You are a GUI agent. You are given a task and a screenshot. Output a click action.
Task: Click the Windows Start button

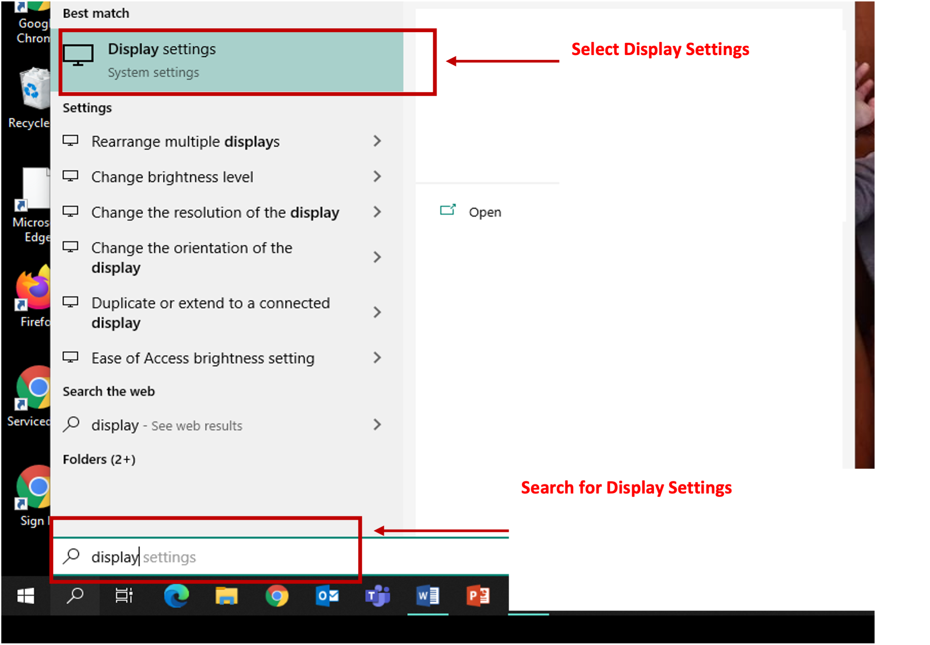[25, 596]
